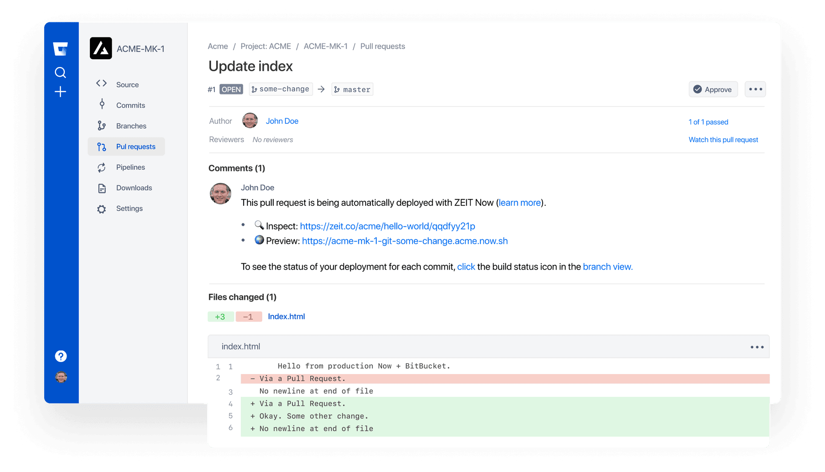Open the help question mark icon

pos(61,356)
